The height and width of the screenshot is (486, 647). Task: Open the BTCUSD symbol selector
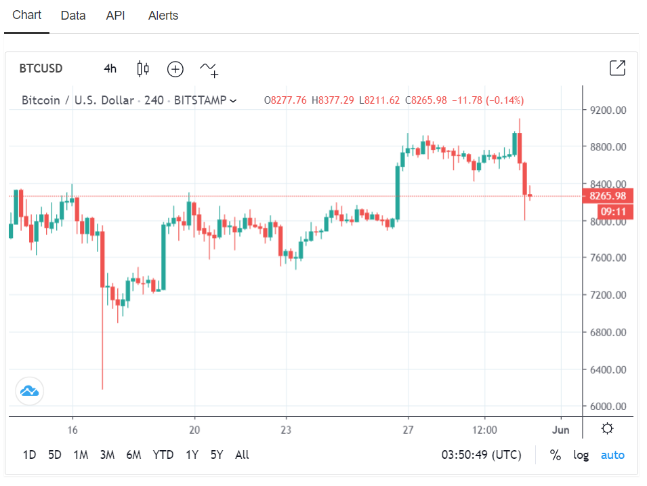(x=41, y=68)
